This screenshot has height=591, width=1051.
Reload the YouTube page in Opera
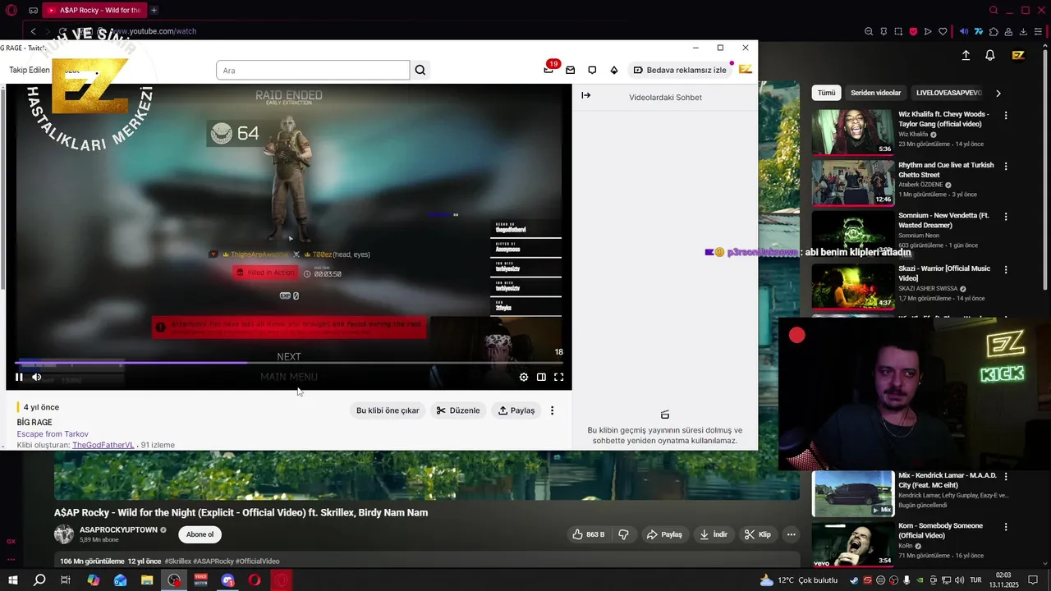[x=63, y=31]
